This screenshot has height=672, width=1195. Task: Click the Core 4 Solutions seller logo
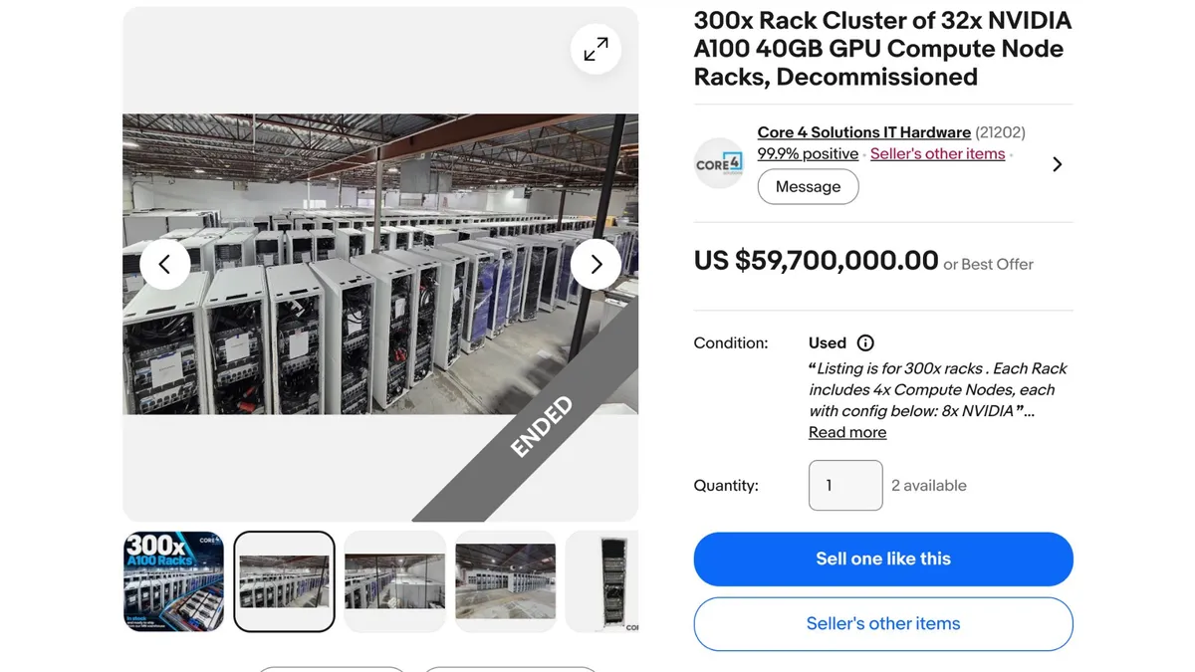coord(719,163)
